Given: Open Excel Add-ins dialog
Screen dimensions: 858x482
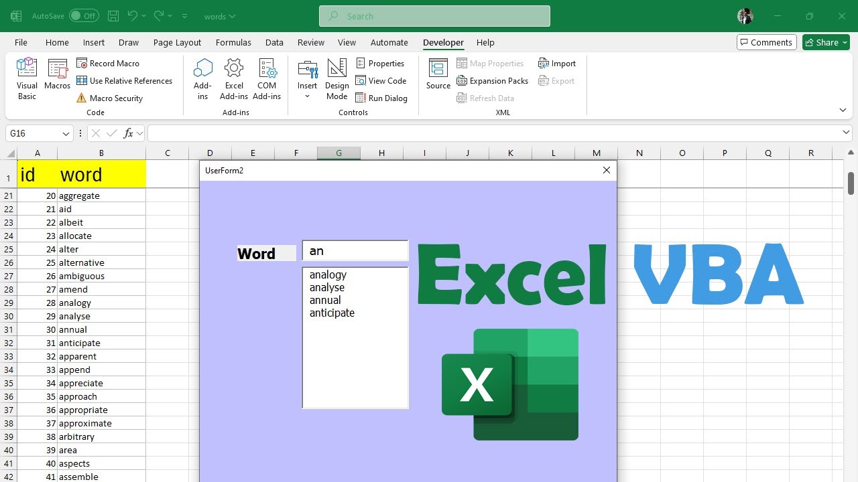Looking at the screenshot, I should 234,78.
